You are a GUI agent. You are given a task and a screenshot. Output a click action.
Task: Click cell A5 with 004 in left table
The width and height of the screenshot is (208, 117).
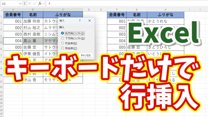click(13, 41)
